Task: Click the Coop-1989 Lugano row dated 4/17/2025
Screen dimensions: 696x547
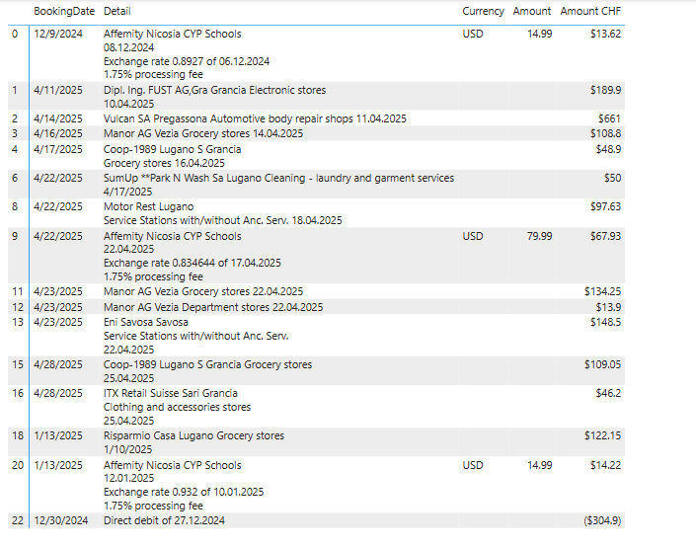Action: click(x=316, y=155)
